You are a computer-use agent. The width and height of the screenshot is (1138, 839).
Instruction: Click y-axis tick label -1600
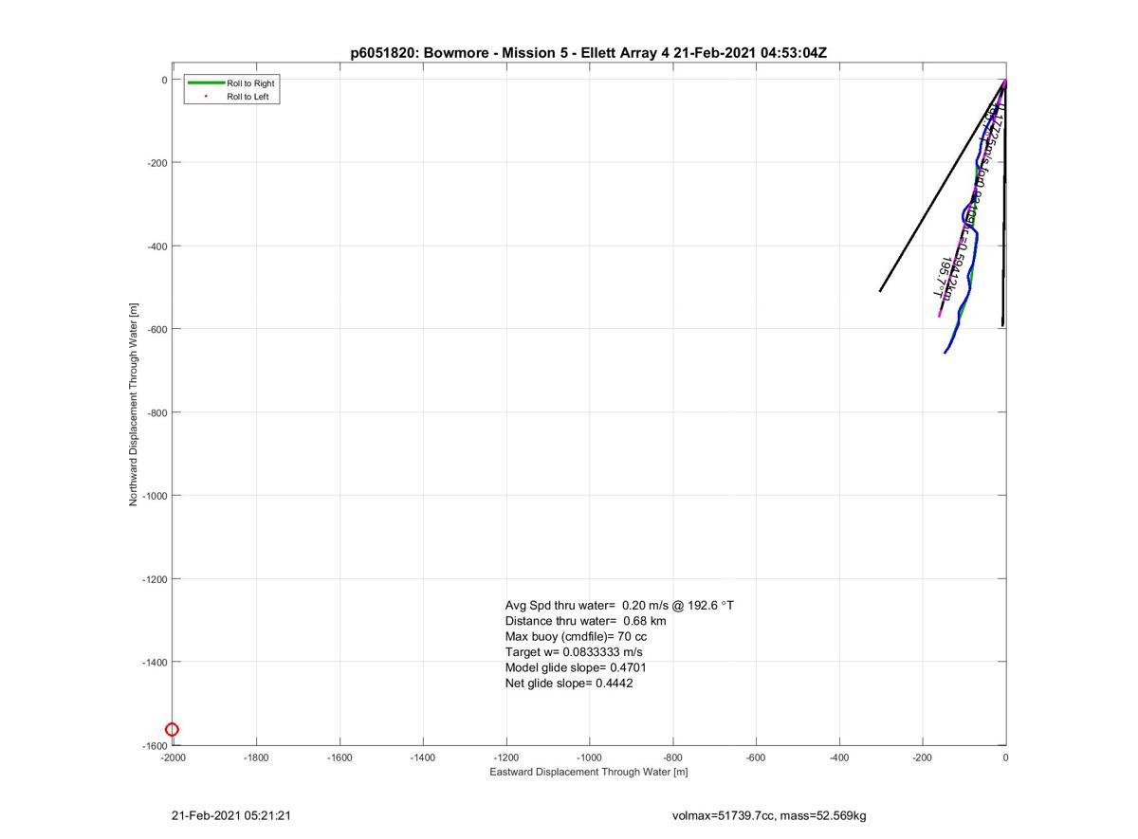(x=154, y=745)
